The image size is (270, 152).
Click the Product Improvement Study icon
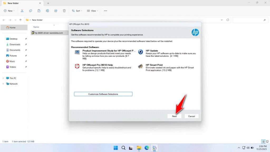point(77,52)
